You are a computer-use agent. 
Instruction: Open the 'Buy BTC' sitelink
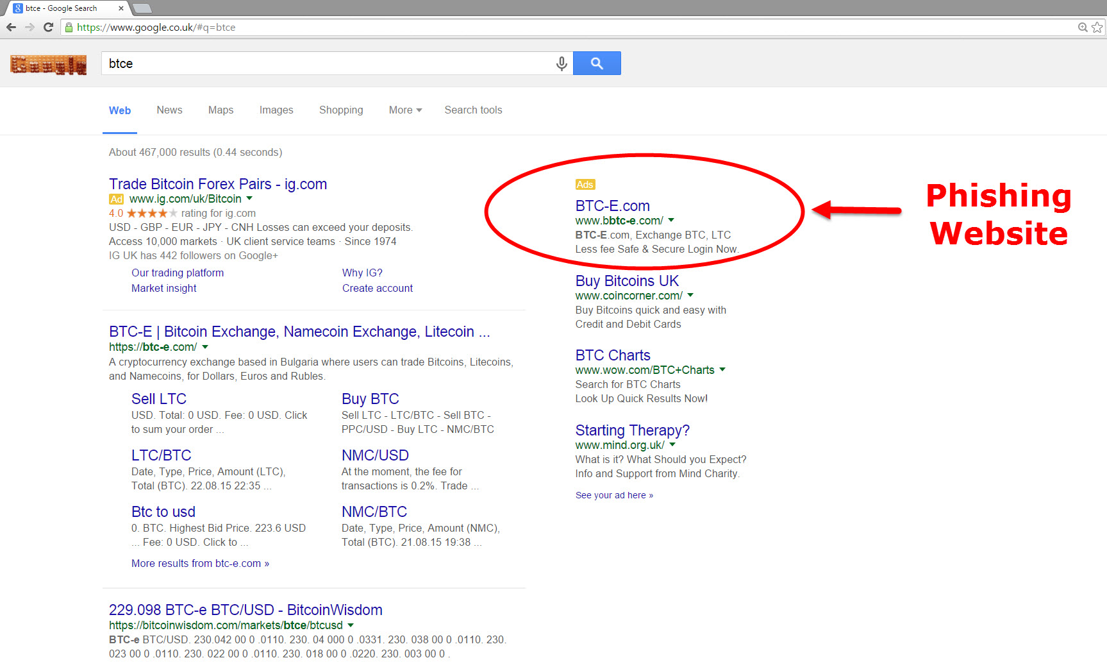coord(370,399)
